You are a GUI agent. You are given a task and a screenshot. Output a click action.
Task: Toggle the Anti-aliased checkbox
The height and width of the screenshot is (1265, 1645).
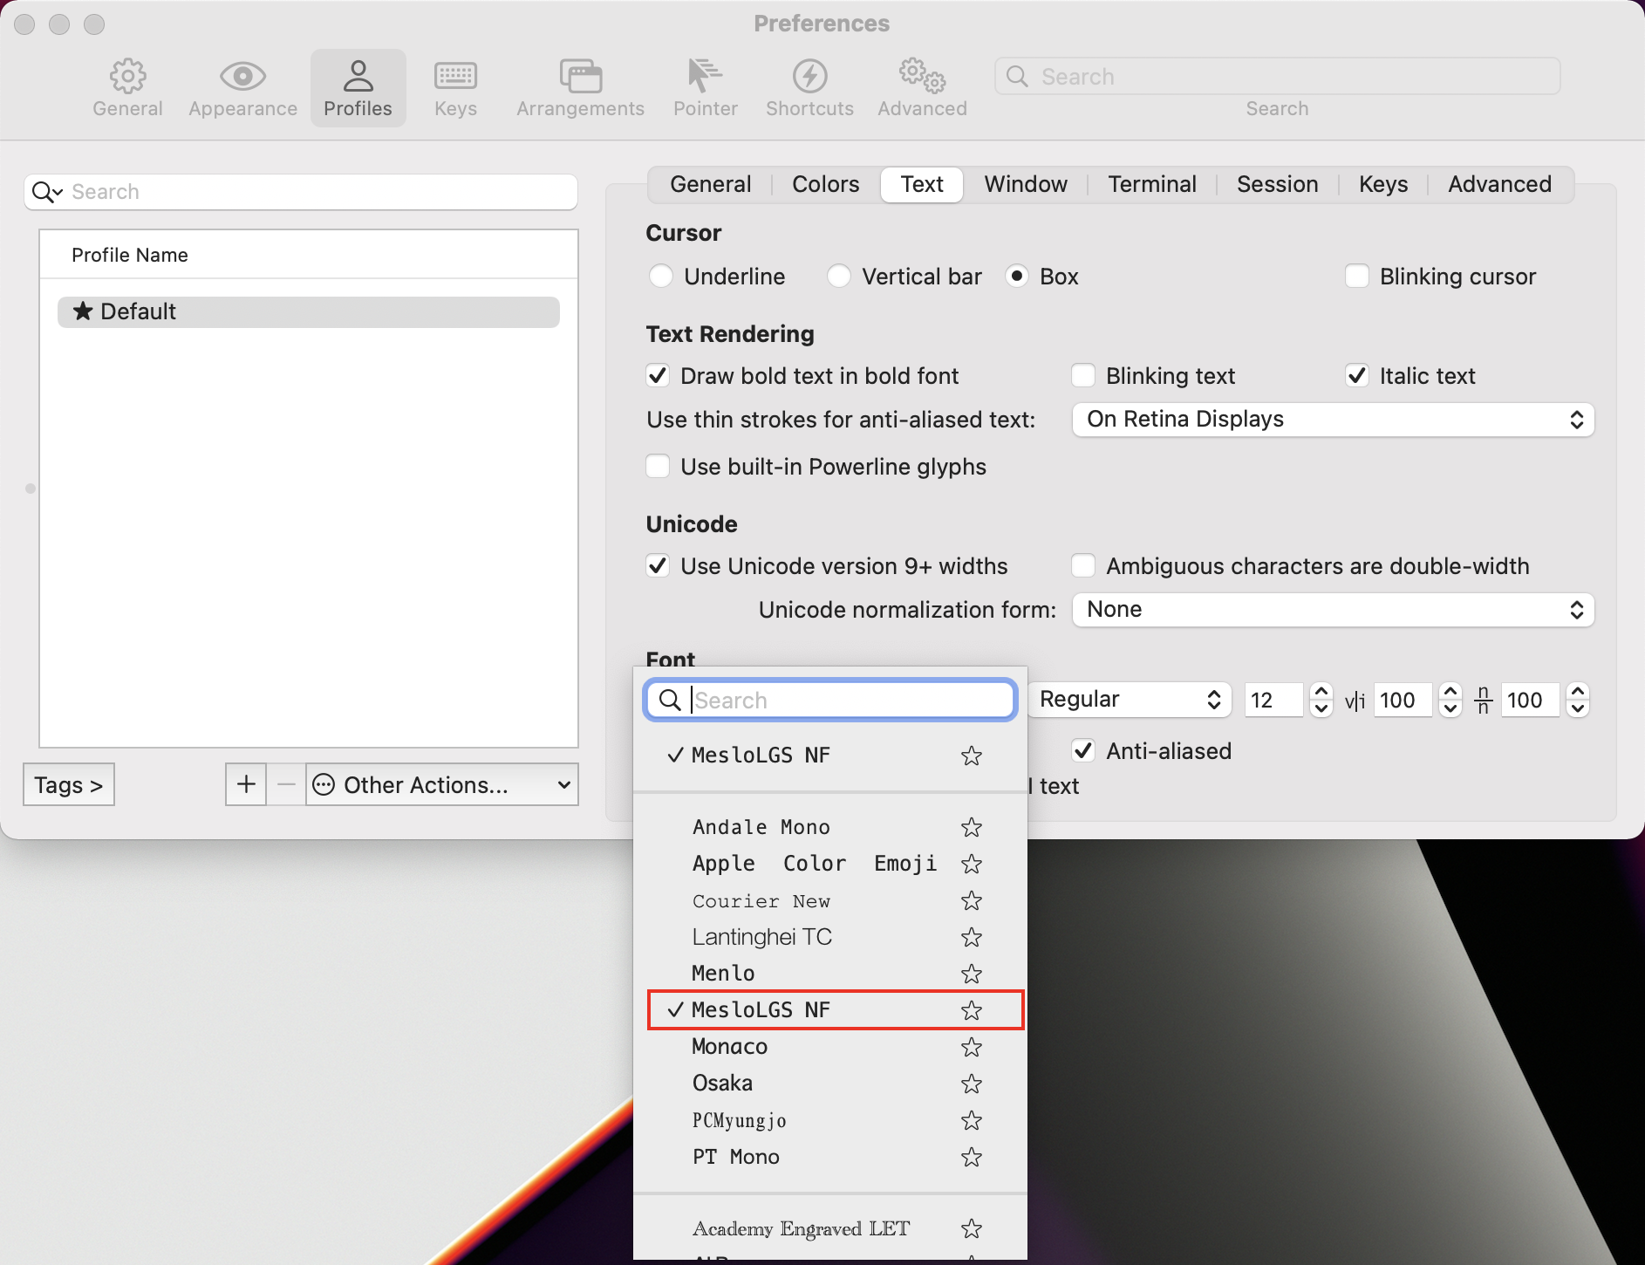[1083, 751]
